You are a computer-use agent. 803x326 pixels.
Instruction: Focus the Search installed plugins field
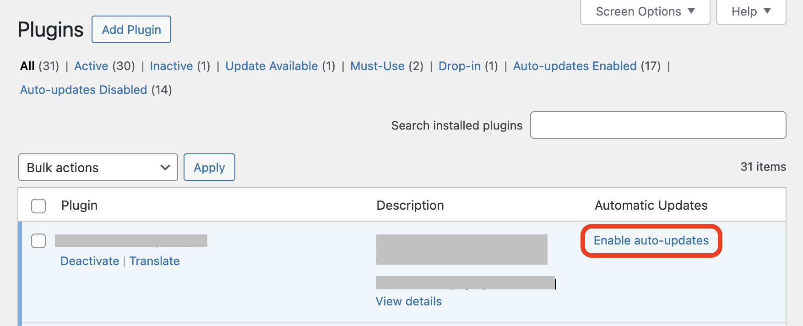658,125
